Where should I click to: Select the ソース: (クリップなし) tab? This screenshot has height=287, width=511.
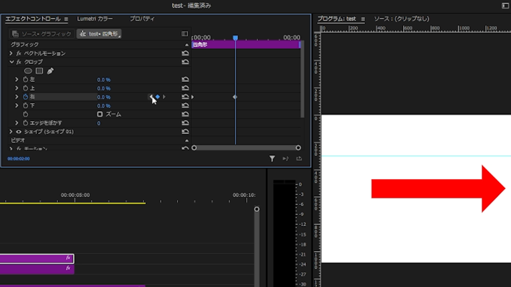pyautogui.click(x=402, y=19)
